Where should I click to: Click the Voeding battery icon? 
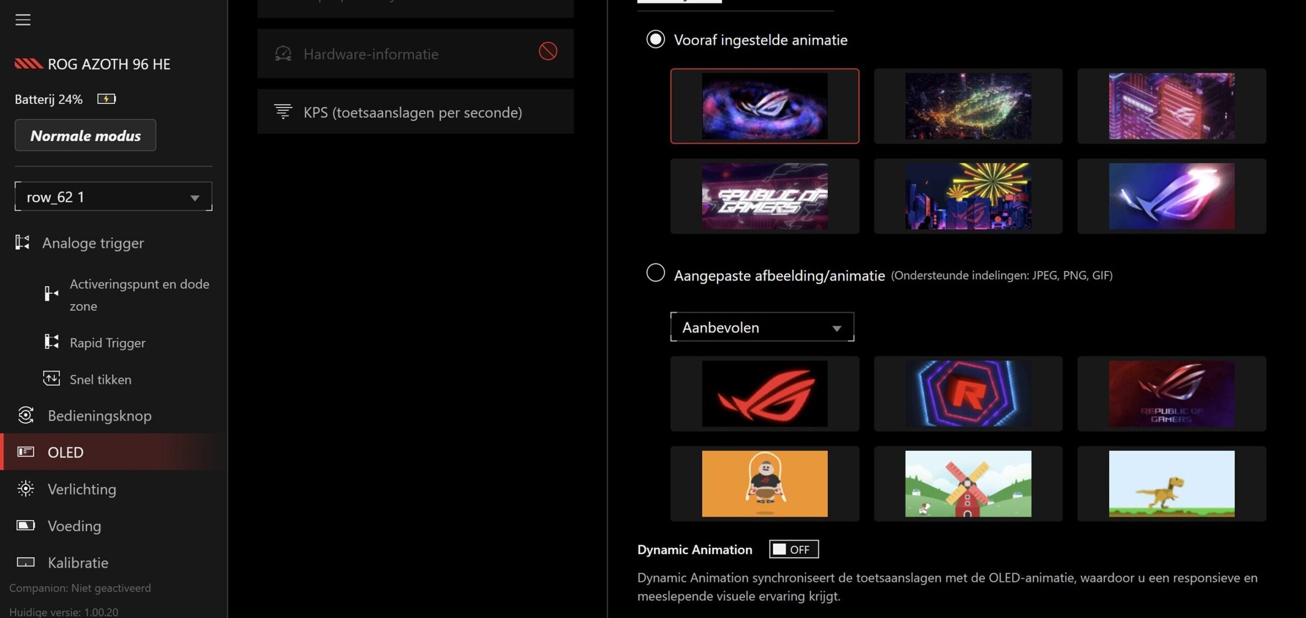25,525
